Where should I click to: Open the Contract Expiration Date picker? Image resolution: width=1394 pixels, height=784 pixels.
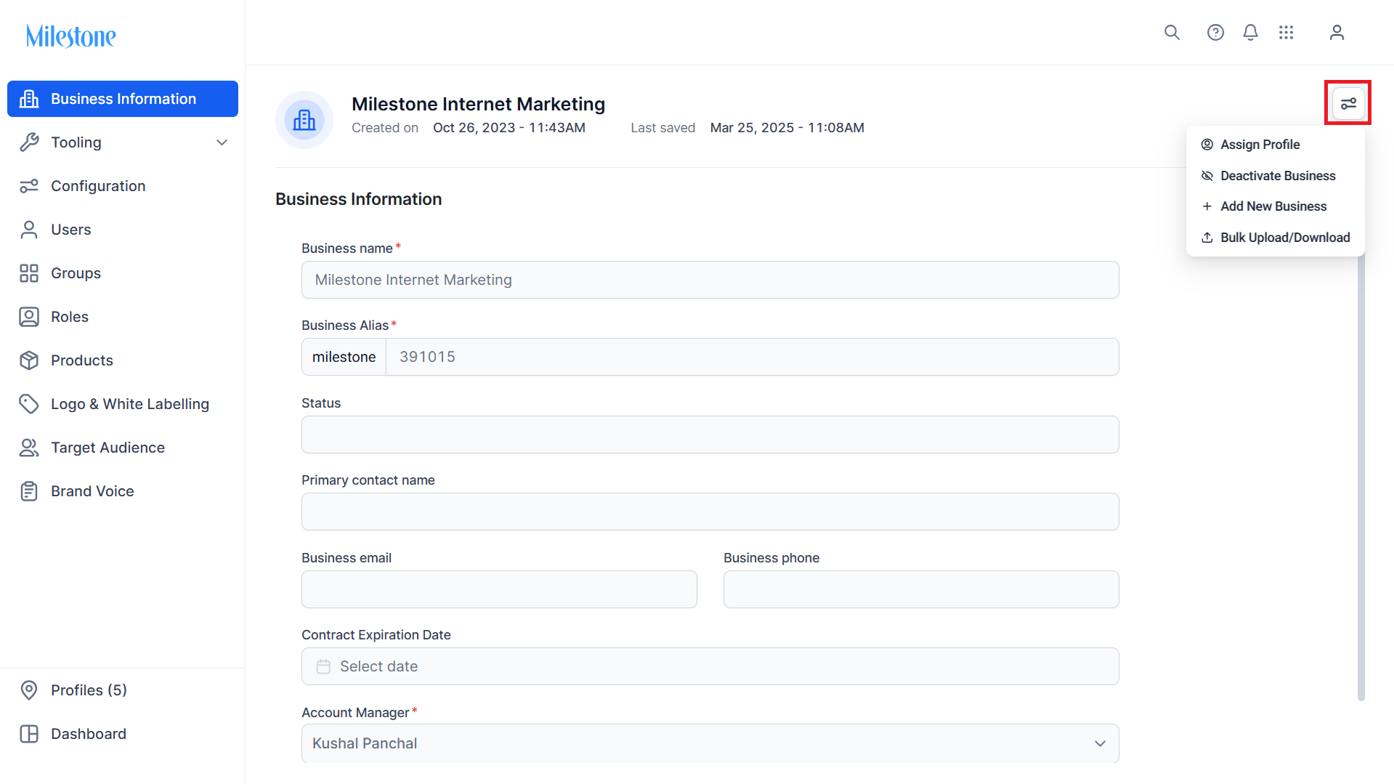(710, 666)
